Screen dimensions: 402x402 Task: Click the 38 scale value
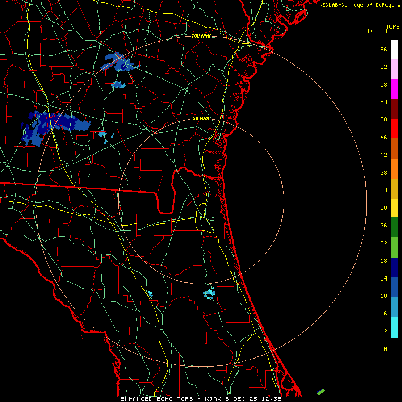tap(384, 172)
